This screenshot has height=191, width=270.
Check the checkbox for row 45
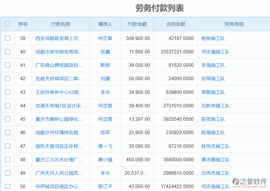[7, 119]
